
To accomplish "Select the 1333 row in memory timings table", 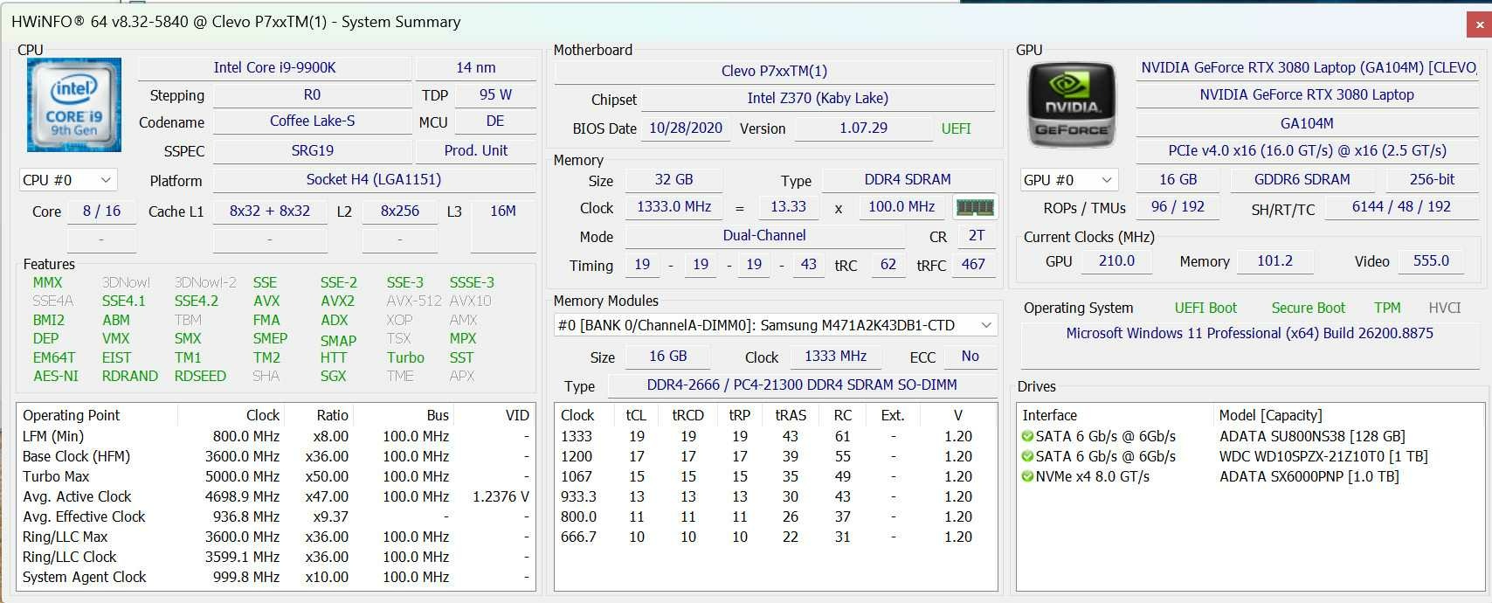I will click(776, 436).
